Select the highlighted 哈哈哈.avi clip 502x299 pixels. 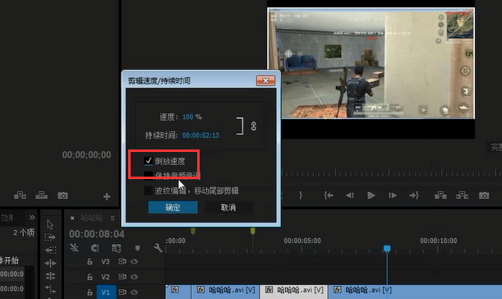coord(293,292)
